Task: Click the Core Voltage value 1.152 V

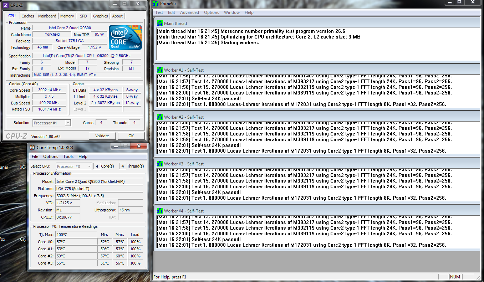Action: [x=95, y=47]
